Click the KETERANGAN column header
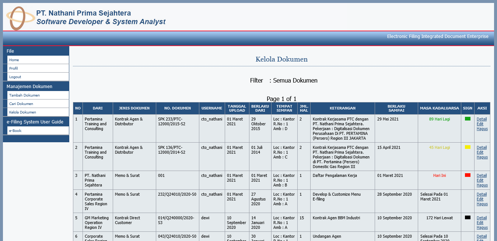 pos(343,108)
